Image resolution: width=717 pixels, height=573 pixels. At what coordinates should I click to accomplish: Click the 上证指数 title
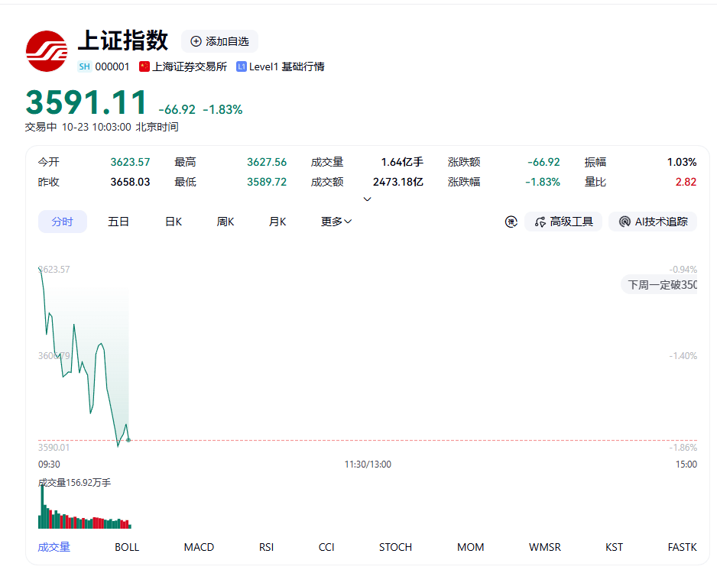pyautogui.click(x=124, y=40)
